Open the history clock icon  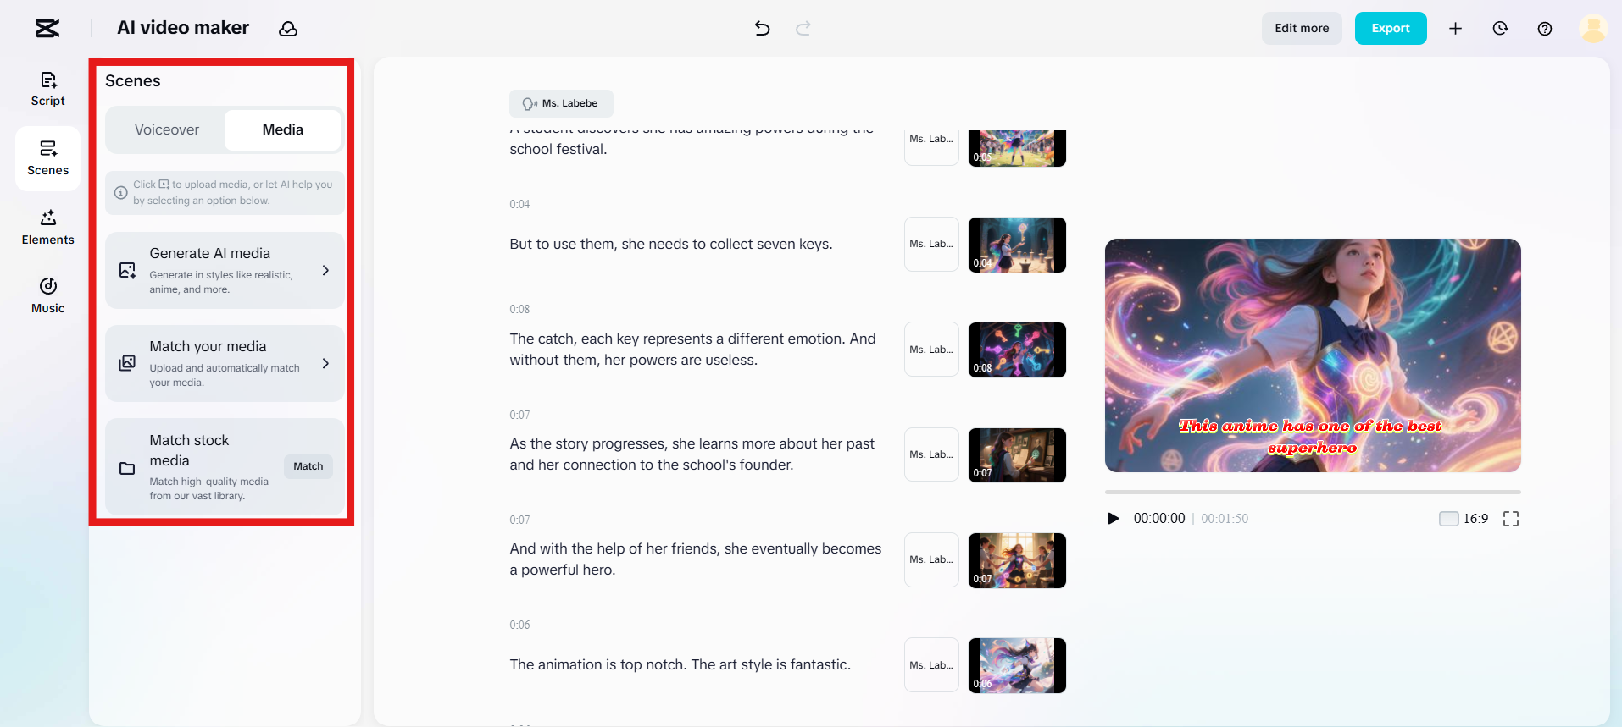tap(1500, 29)
